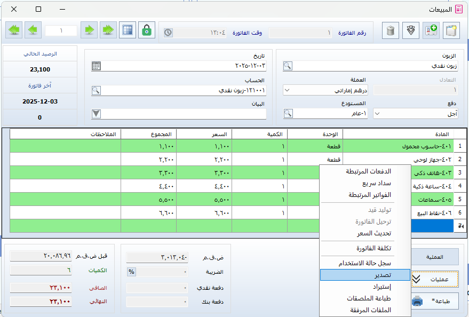Screen dimensions: 469x317
Task: Expand the currency dropdown درهم إماراتي
Action: click(x=287, y=90)
